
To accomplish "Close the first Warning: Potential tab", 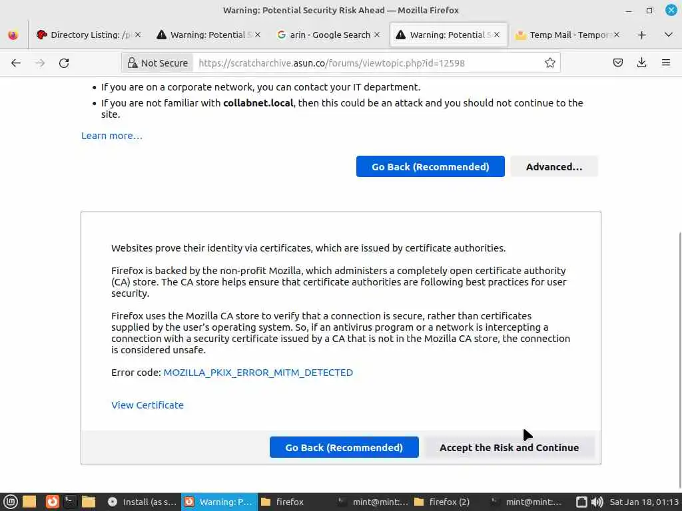I will pos(258,35).
